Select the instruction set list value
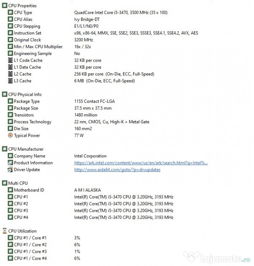 tap(136, 33)
